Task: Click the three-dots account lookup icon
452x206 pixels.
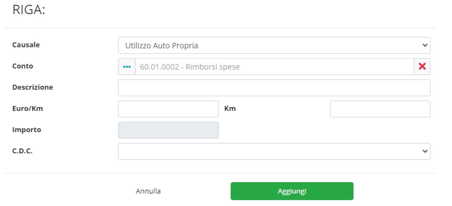Action: pos(127,67)
